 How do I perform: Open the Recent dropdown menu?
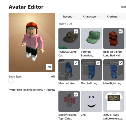(69, 17)
